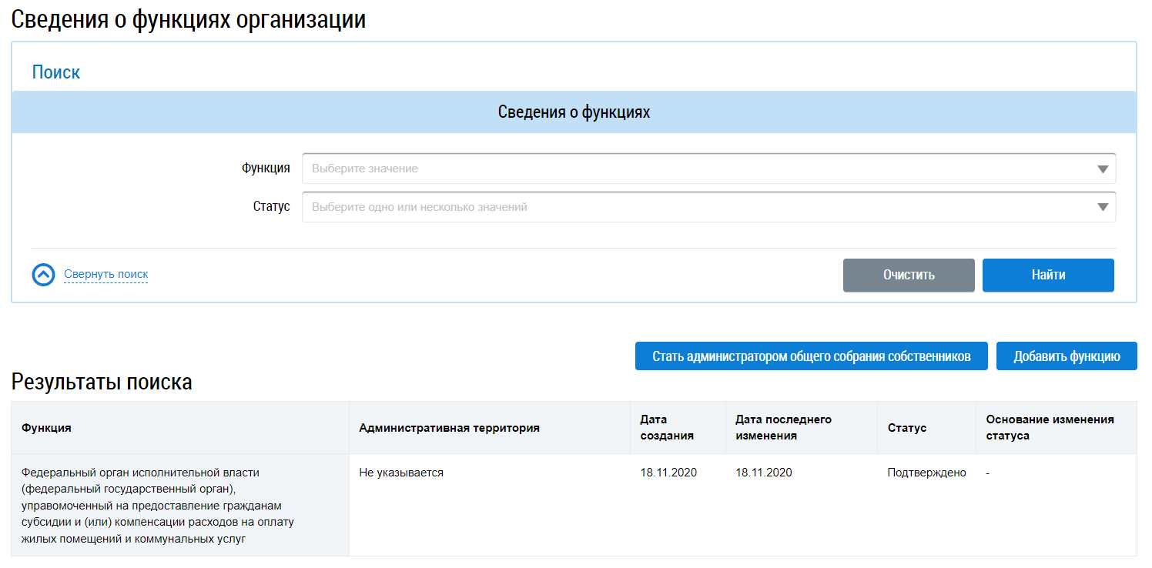Click the 'Административная территория' column header
1152x568 pixels.
(449, 428)
